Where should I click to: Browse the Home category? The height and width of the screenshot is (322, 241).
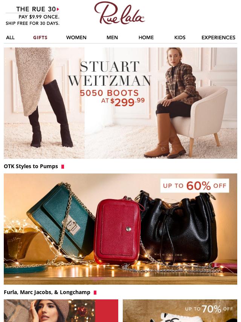tap(146, 38)
